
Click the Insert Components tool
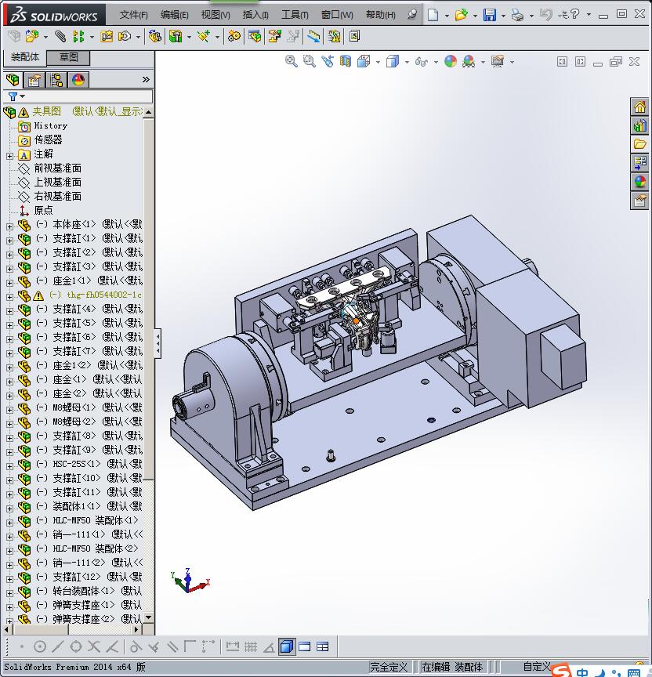(31, 36)
